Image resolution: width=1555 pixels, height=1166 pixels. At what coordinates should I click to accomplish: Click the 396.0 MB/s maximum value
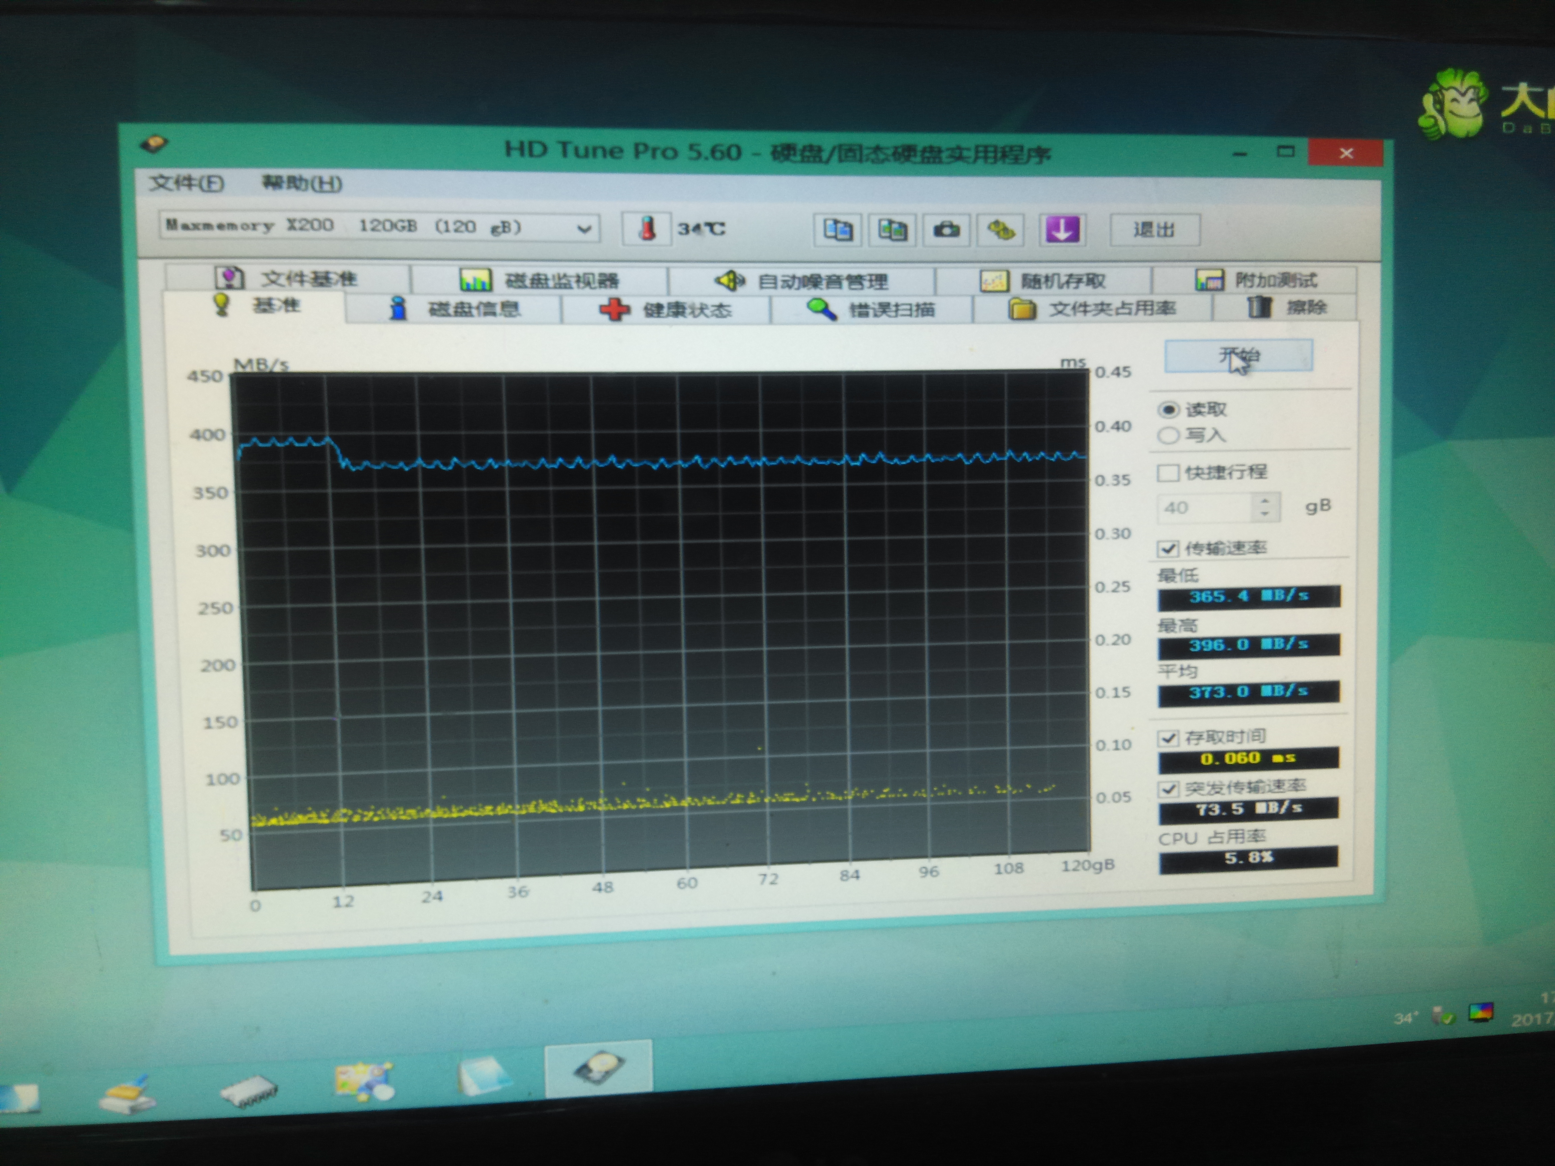point(1249,645)
